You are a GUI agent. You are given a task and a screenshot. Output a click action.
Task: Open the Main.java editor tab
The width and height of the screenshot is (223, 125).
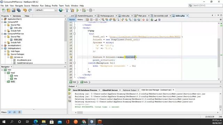pos(142,16)
